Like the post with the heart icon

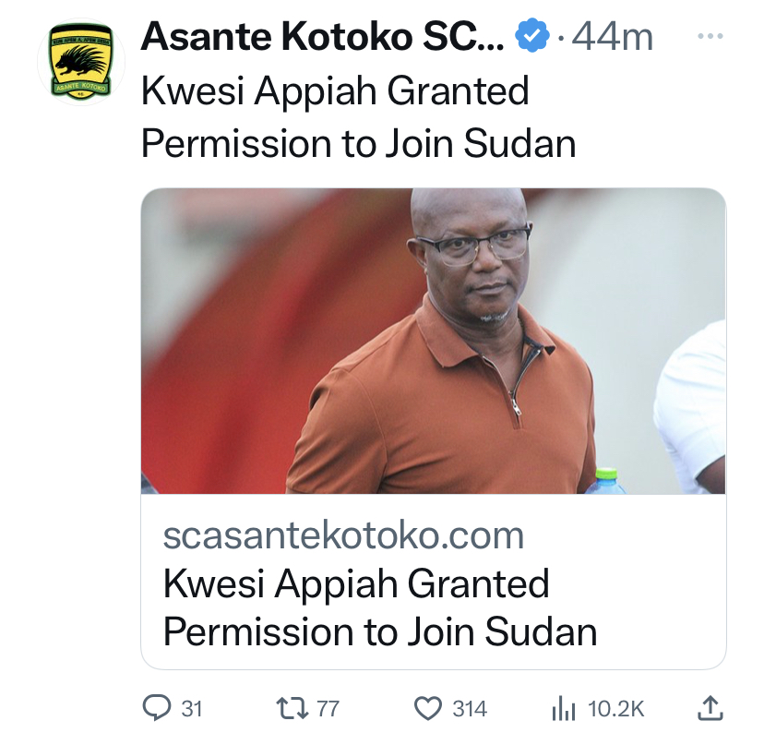[428, 708]
